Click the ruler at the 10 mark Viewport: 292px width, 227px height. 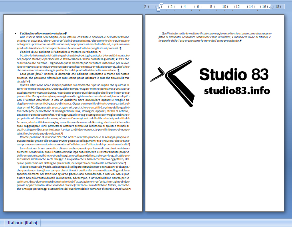[x=224, y=7]
